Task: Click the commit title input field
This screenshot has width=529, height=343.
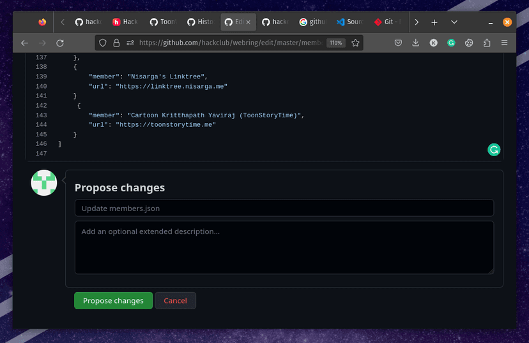Action: [x=284, y=208]
